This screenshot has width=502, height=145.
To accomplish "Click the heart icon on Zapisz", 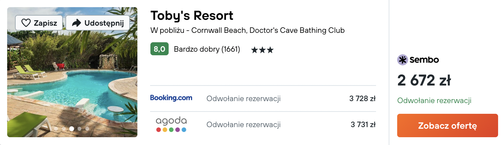I will 26,23.
